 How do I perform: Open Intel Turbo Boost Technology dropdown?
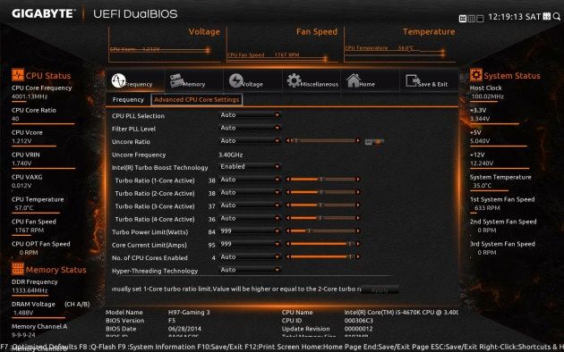[x=249, y=166]
